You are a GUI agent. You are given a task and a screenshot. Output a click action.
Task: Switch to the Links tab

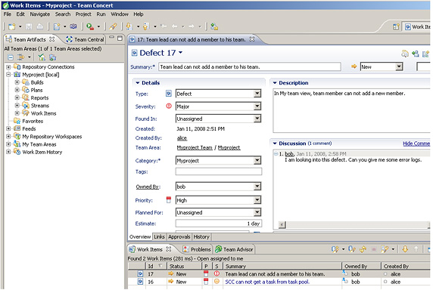159,236
